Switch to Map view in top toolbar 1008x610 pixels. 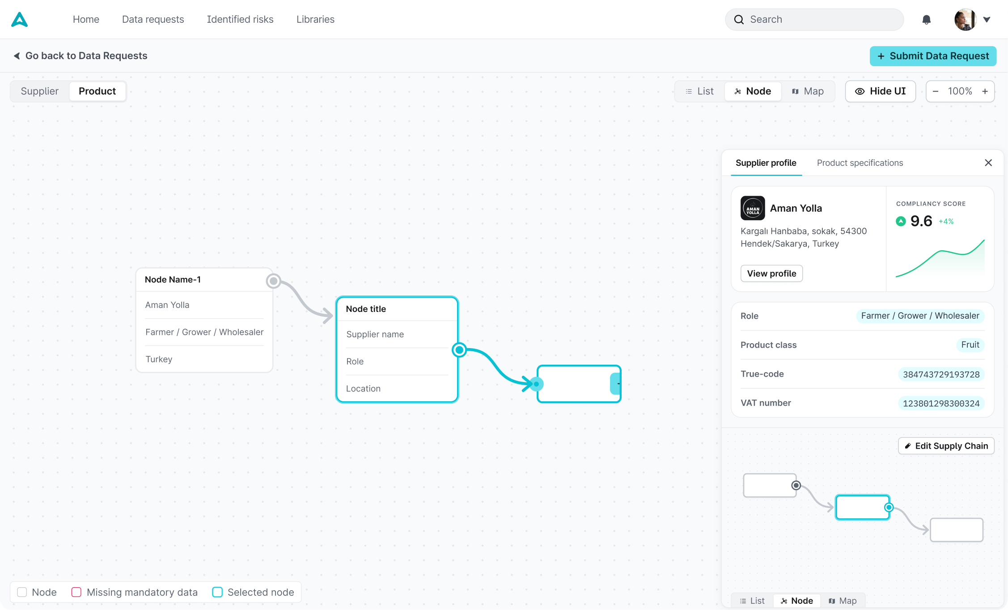coord(808,91)
